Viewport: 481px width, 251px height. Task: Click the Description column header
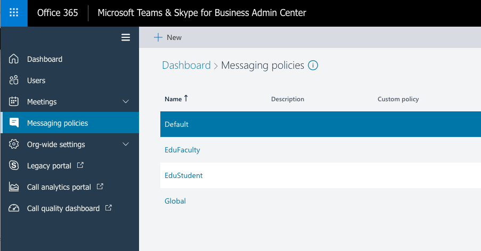[x=288, y=99]
